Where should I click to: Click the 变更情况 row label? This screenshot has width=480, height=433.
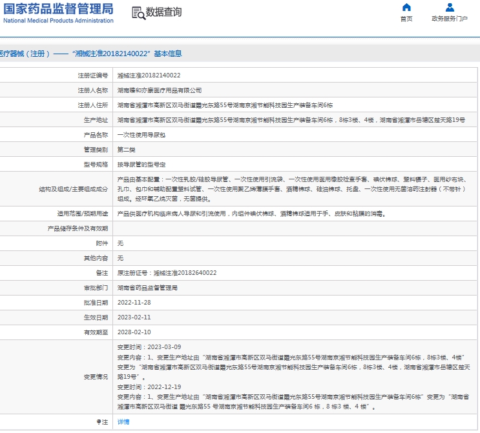pos(96,377)
